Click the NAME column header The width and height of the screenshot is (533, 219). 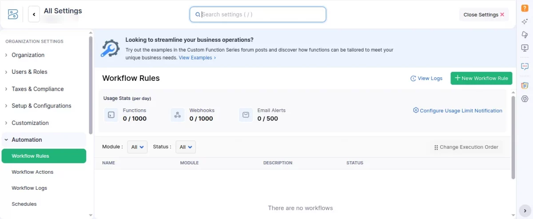click(x=108, y=163)
